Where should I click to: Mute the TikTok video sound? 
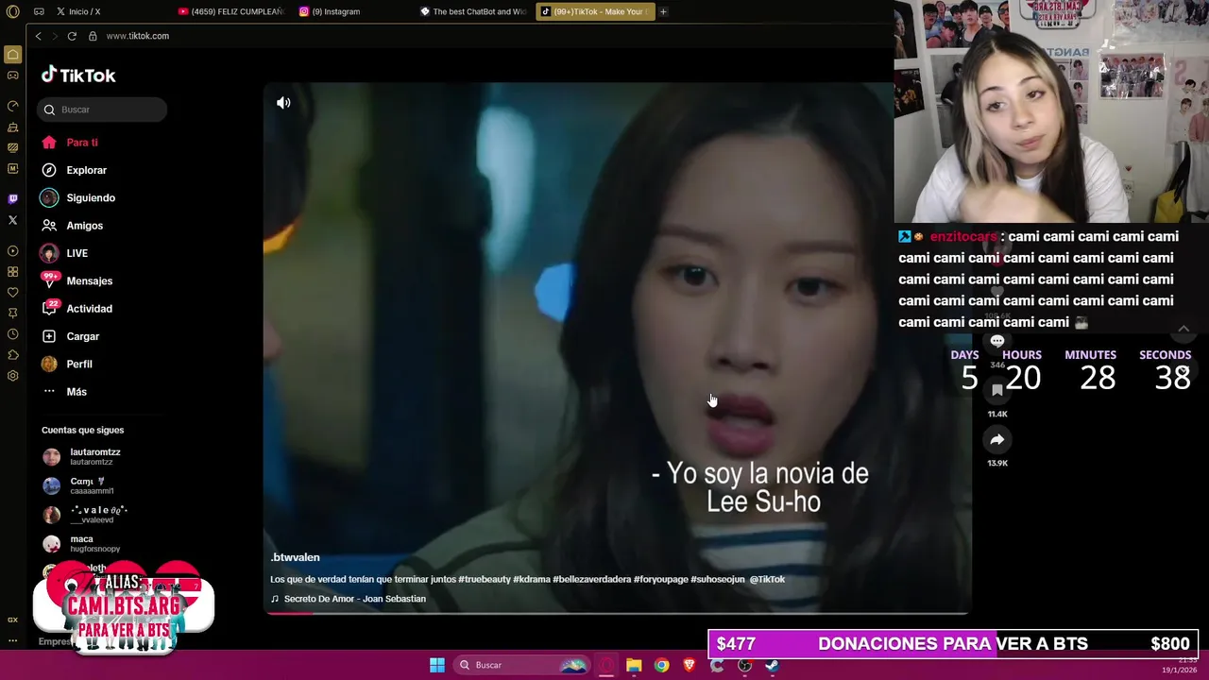(x=283, y=103)
